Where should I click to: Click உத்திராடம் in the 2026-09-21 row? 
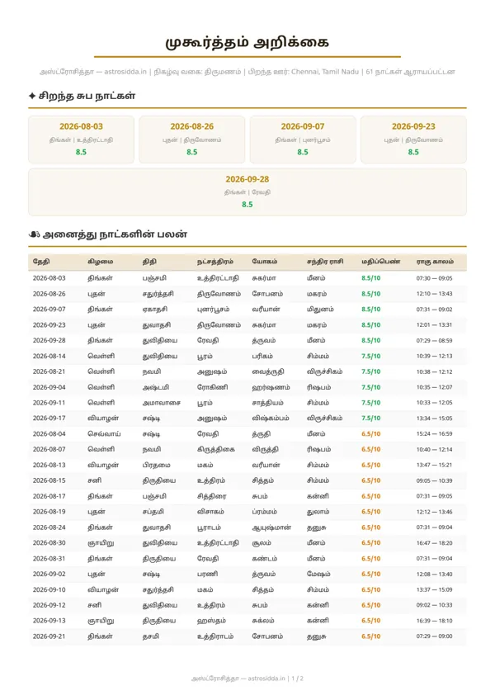(215, 636)
